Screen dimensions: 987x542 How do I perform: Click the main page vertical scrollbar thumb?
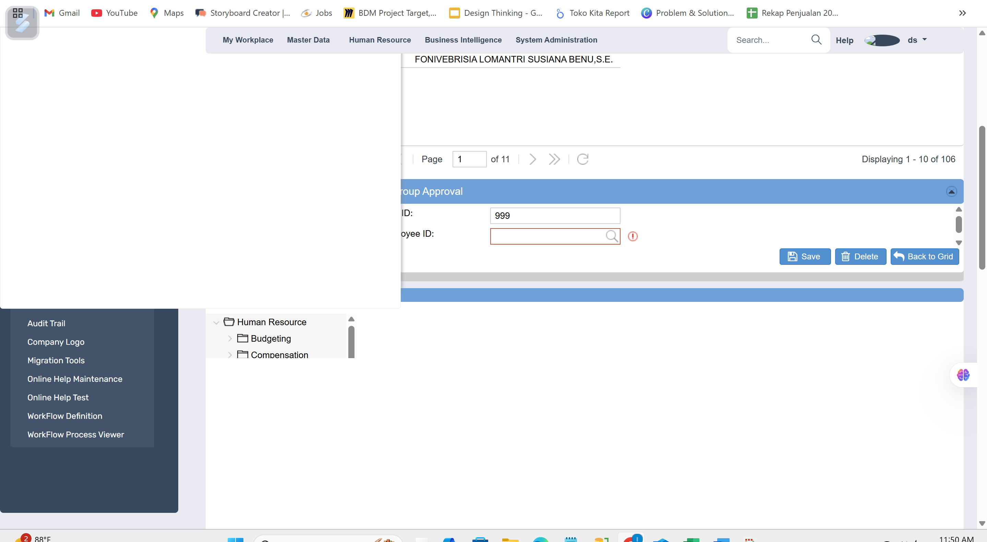click(982, 197)
